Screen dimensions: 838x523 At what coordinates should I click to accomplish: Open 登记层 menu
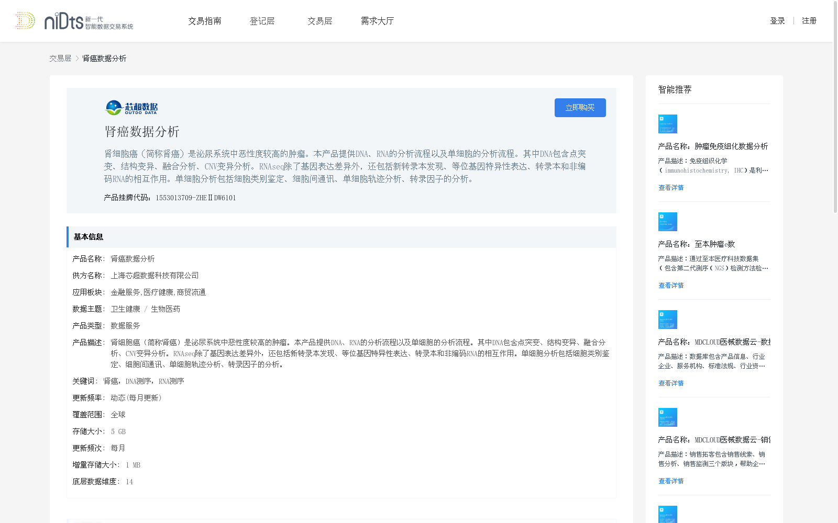tap(262, 21)
